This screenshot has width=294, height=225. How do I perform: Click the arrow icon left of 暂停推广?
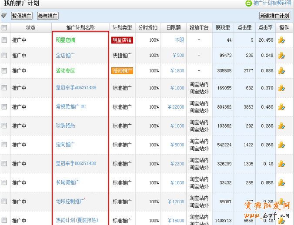[x=4, y=16]
